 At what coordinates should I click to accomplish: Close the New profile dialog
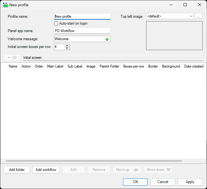pos(199,5)
